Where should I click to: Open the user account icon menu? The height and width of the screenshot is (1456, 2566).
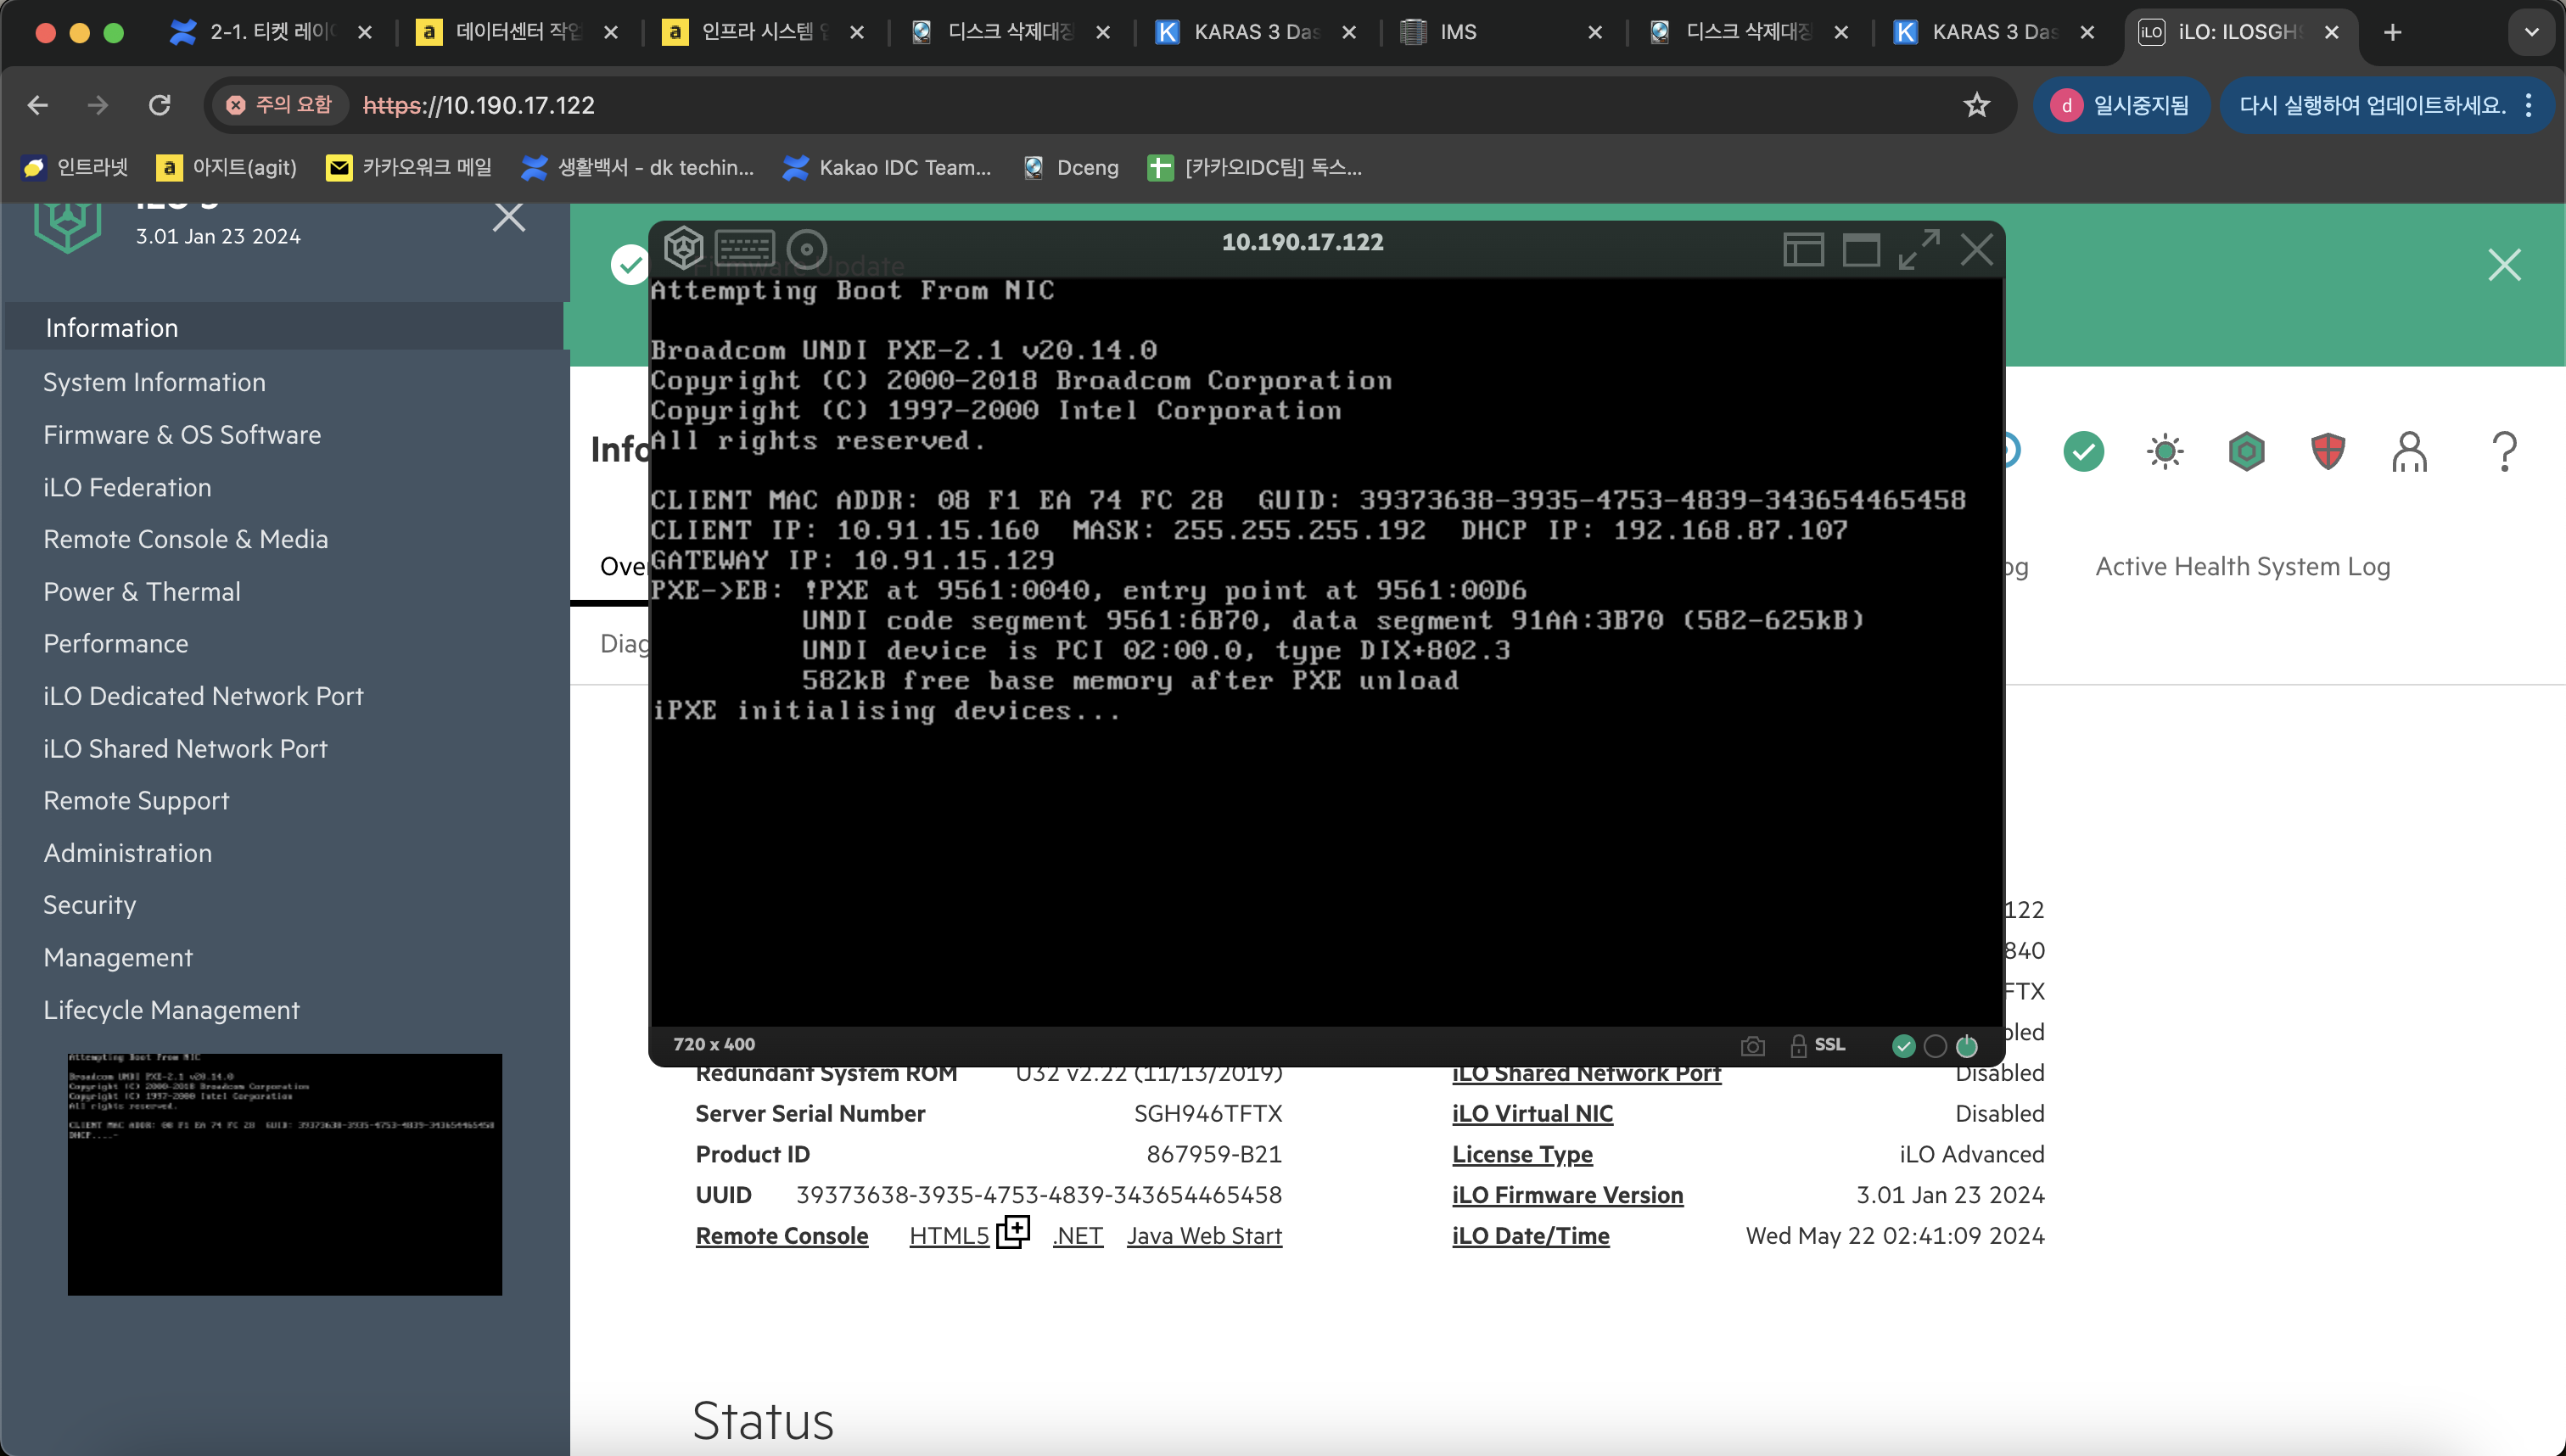(2409, 452)
